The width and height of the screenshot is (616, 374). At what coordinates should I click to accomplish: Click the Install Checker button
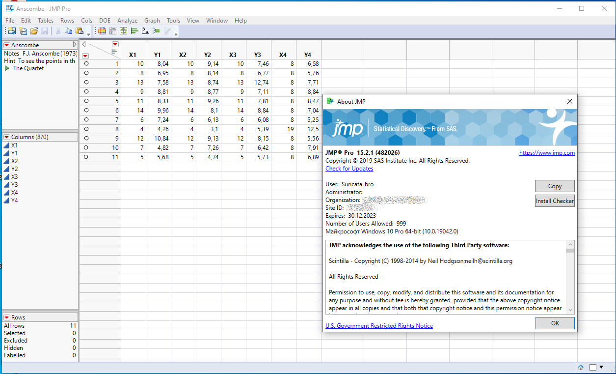555,201
